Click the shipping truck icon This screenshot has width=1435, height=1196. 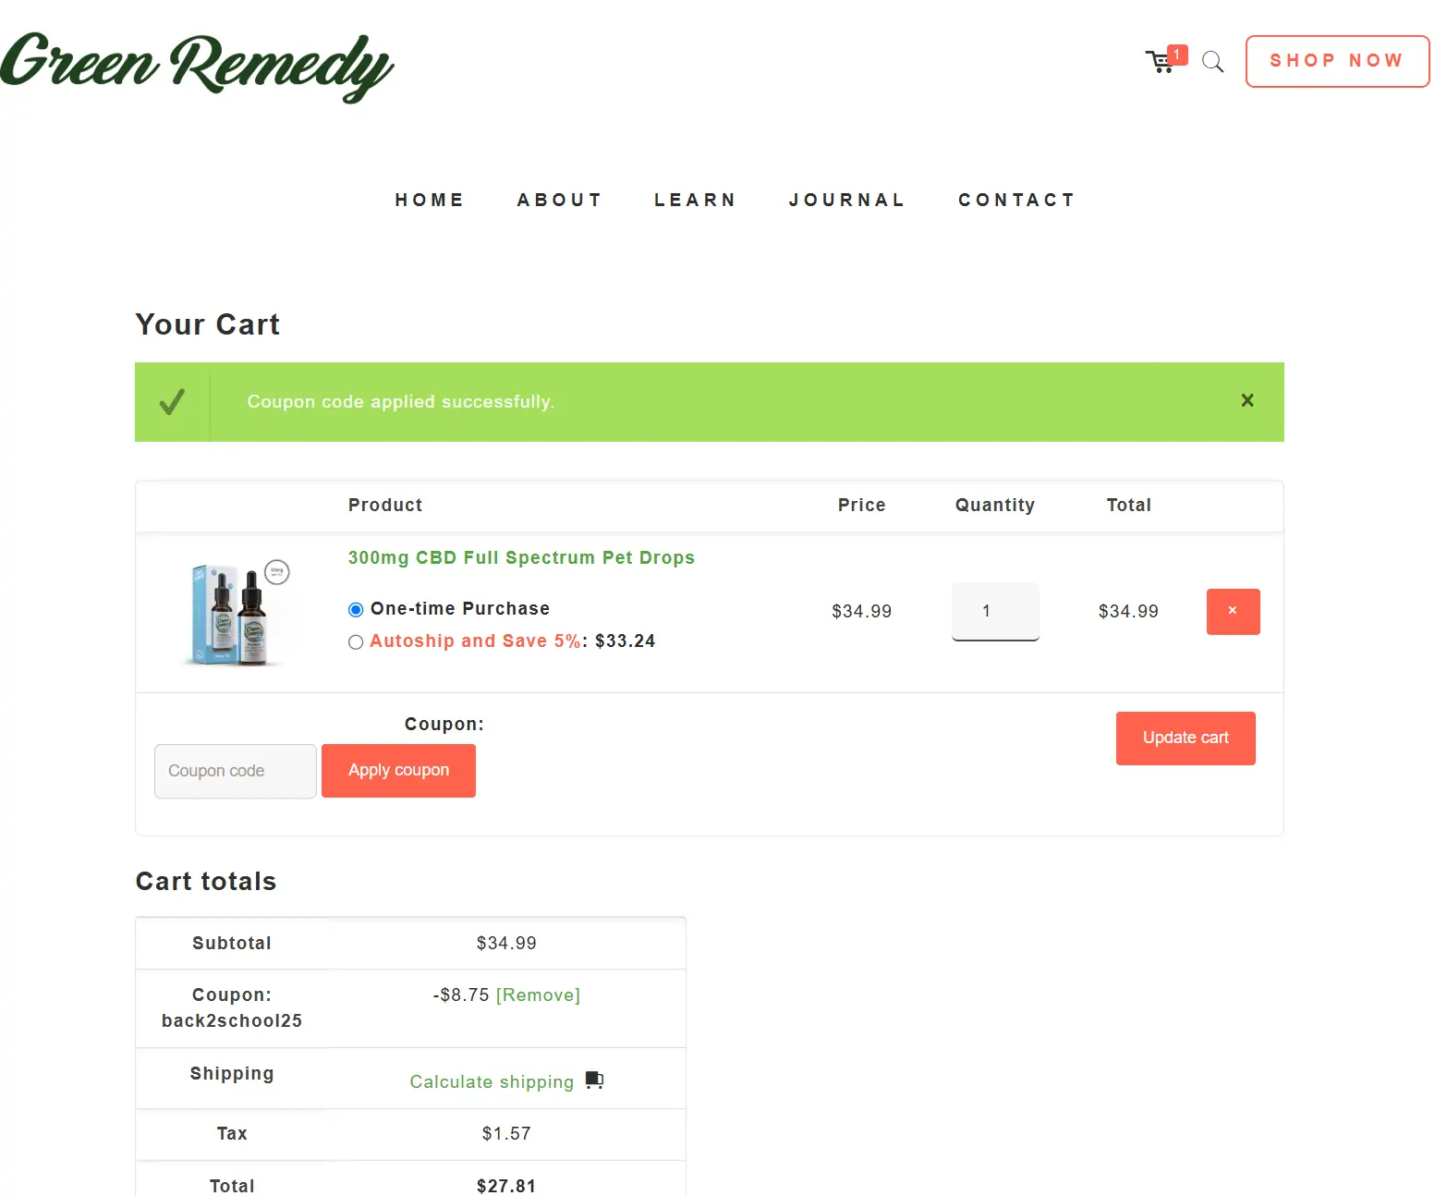pyautogui.click(x=594, y=1080)
